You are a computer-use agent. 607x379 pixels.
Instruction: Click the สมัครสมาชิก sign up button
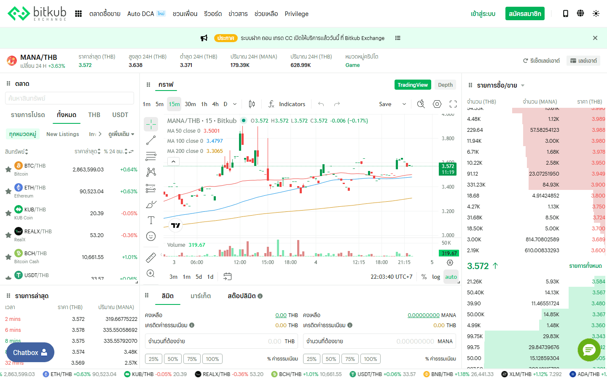tap(525, 13)
